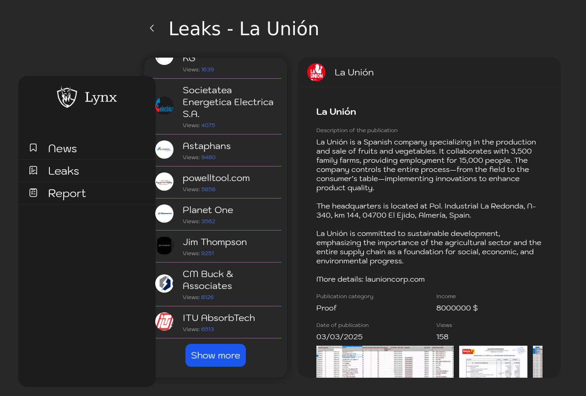Click the headquarters address paragraph
Image resolution: width=586 pixels, height=396 pixels.
(x=426, y=210)
